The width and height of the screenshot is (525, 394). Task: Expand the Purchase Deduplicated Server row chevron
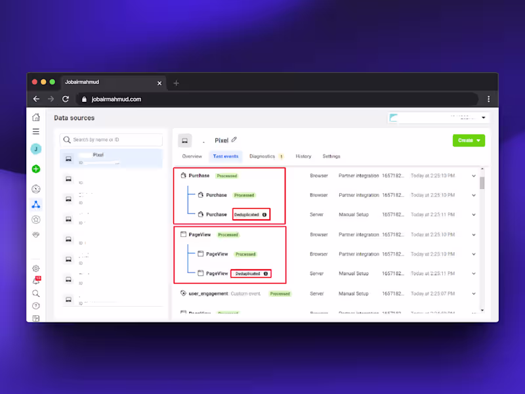(x=474, y=215)
